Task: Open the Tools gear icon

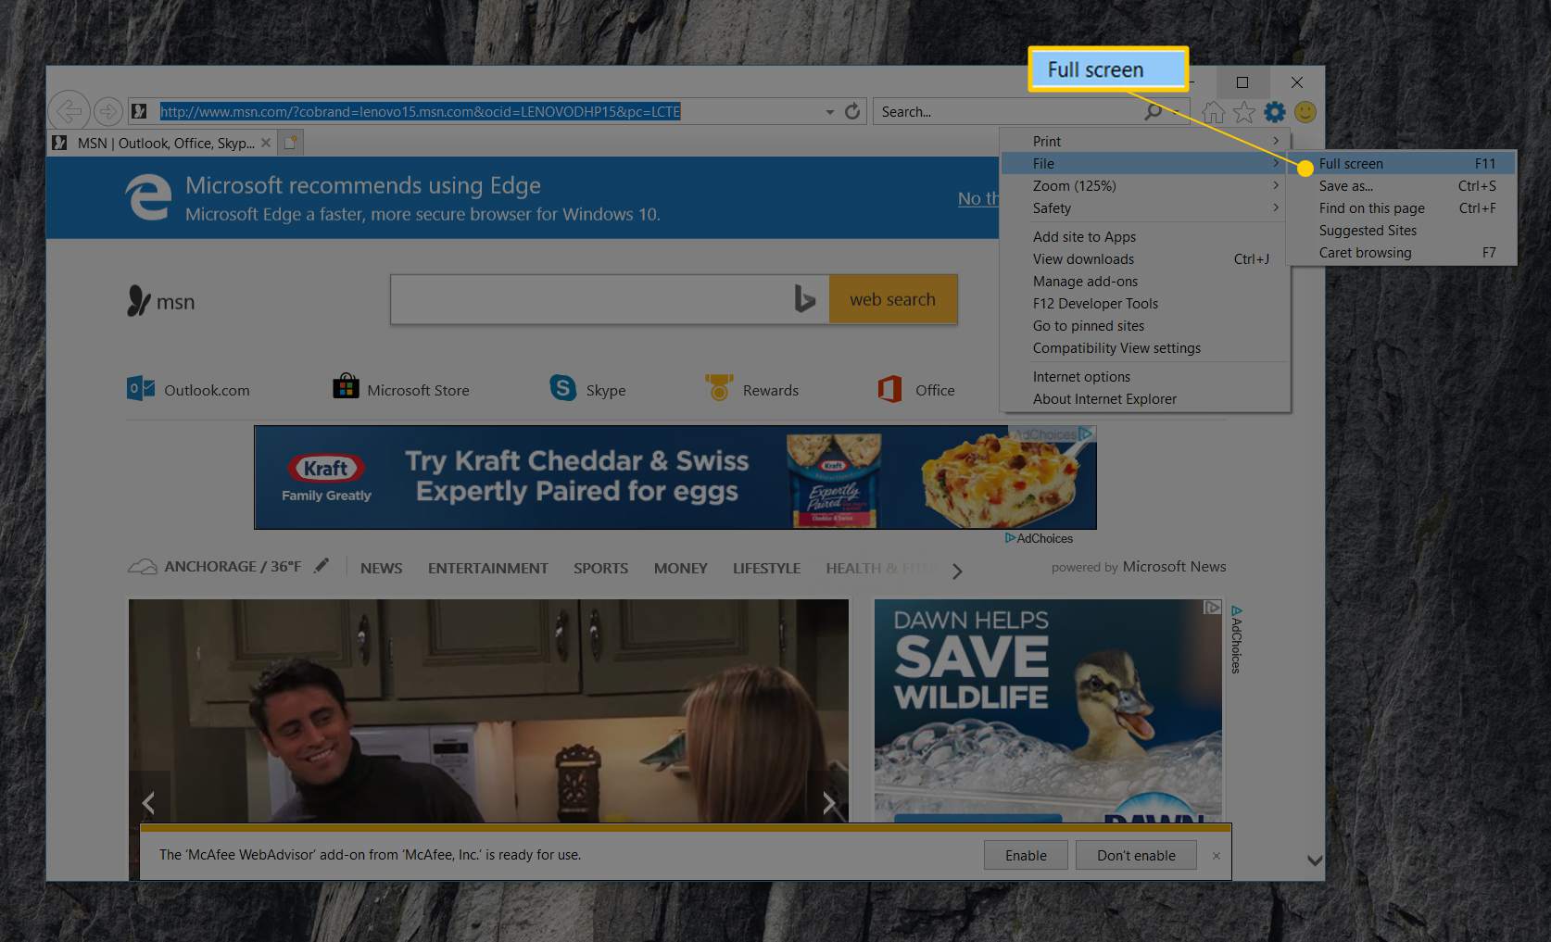Action: 1275,112
